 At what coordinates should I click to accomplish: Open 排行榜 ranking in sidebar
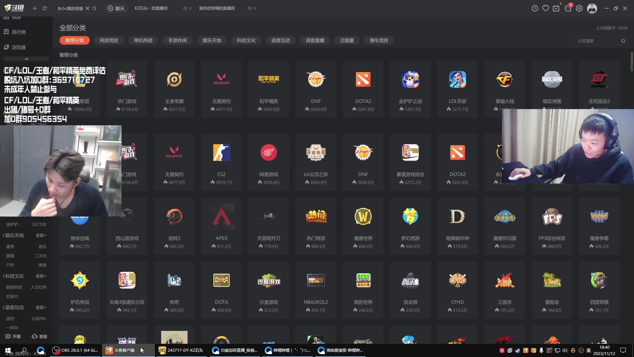(18, 32)
